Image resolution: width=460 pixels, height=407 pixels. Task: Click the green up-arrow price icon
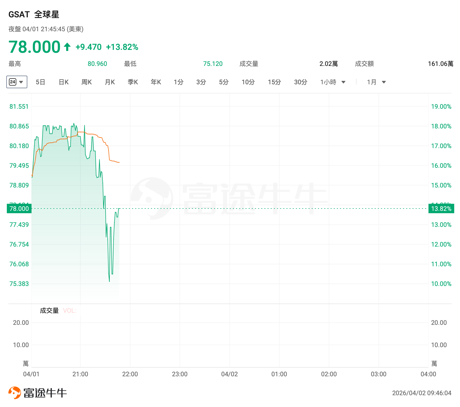pos(67,47)
